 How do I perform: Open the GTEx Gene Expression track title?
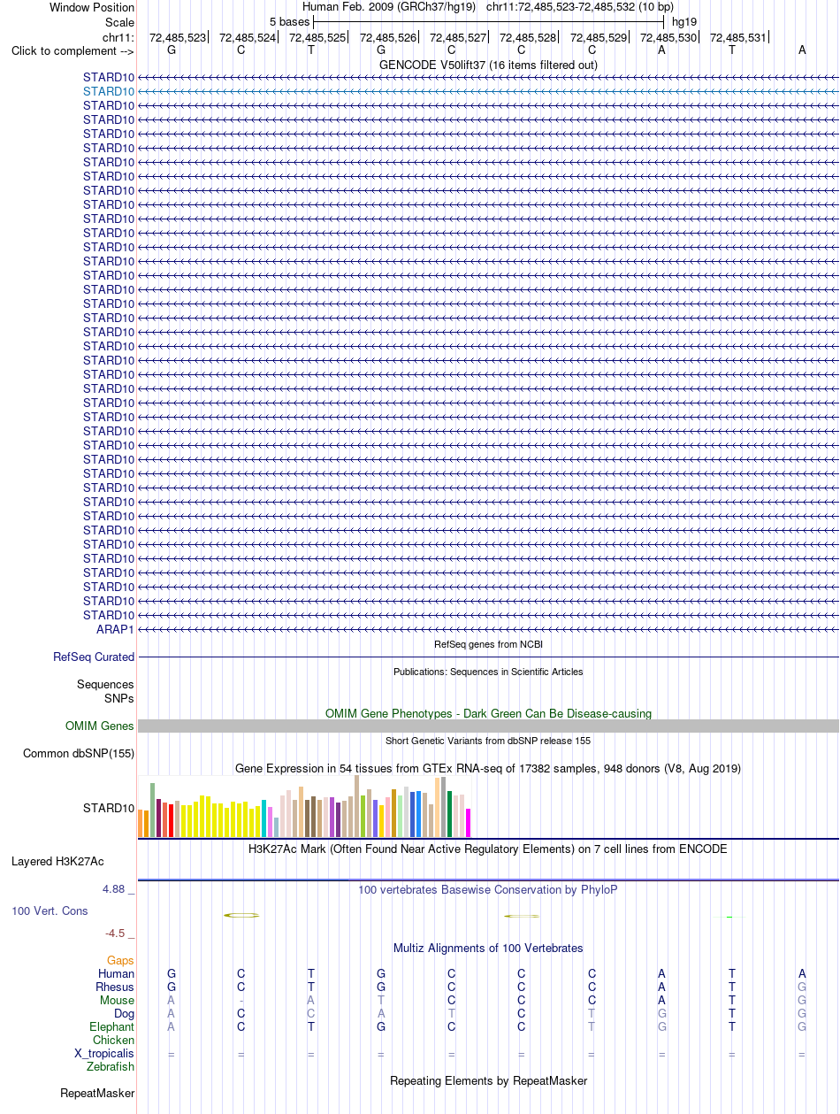488,768
